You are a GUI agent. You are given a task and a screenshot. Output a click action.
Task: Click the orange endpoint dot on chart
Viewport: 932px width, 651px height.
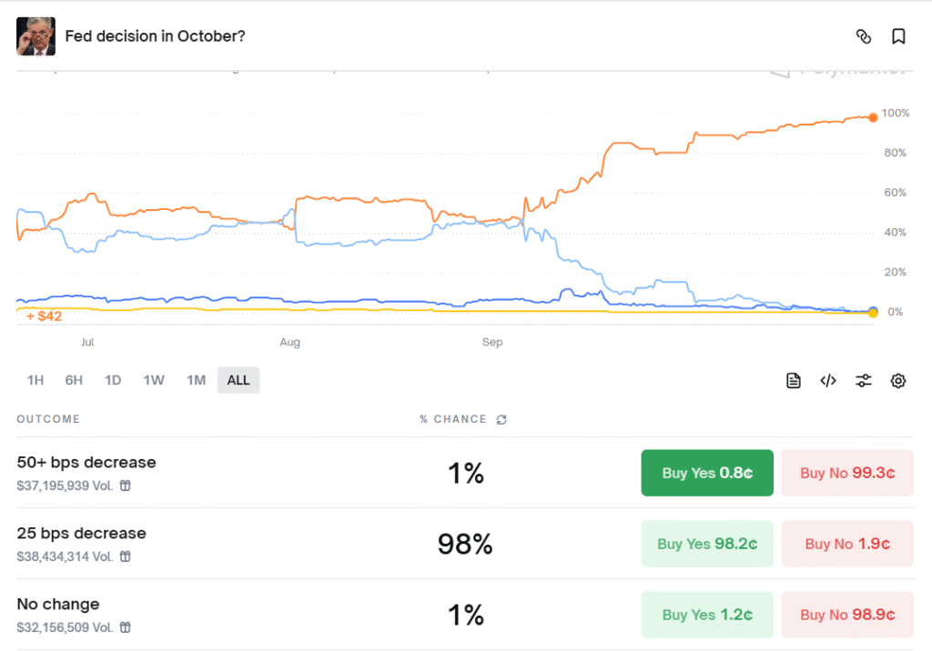point(873,115)
